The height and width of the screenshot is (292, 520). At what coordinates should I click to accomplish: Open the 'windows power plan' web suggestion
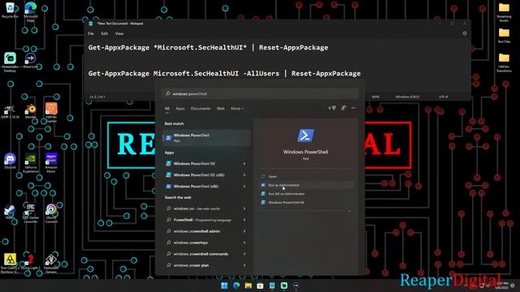[206, 265]
